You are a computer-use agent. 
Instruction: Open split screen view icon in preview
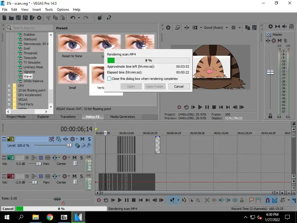(x=195, y=28)
